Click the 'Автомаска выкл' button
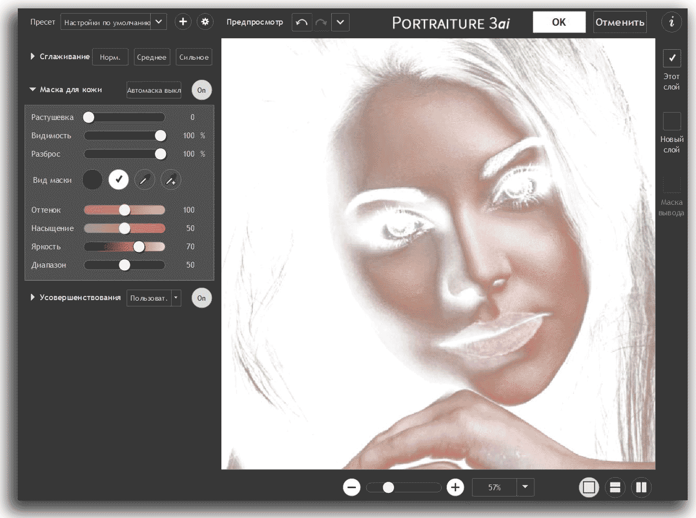This screenshot has width=696, height=518. click(154, 90)
